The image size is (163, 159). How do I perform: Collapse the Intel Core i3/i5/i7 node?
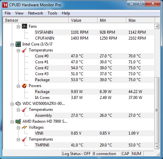(12, 45)
